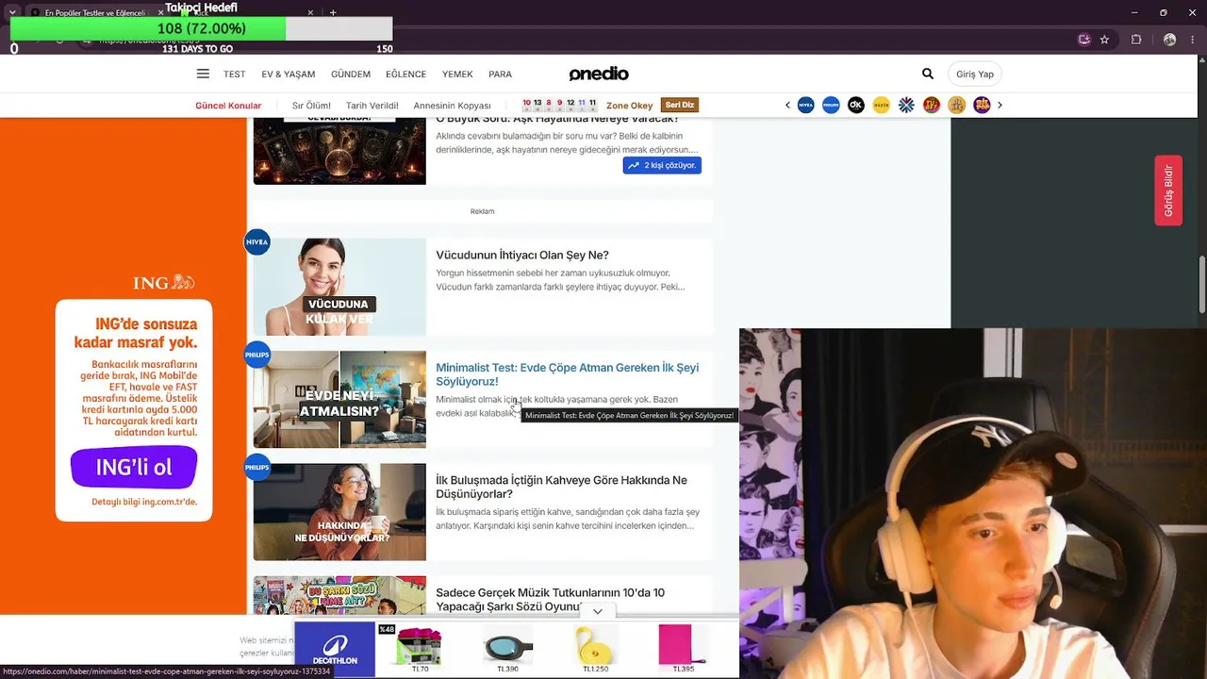Open the TEST menu item
Screen dimensions: 1207x679
tap(235, 75)
